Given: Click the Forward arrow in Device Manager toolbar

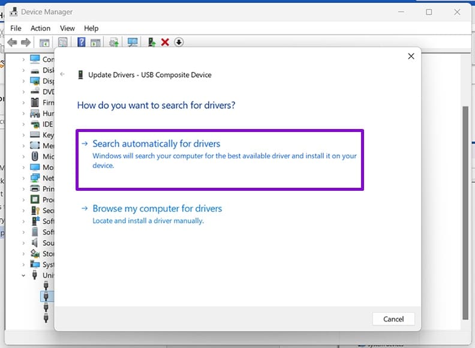Looking at the screenshot, I should 26,42.
